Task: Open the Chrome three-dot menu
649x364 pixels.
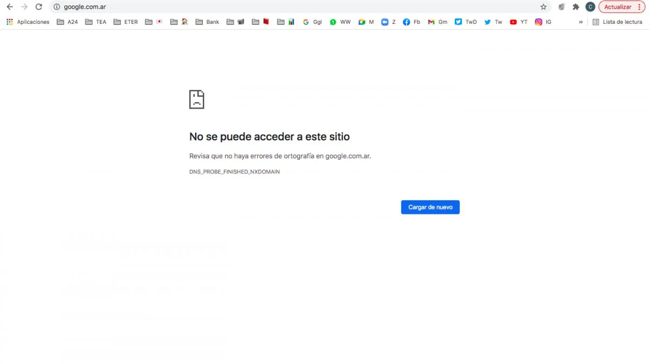Action: coord(640,6)
